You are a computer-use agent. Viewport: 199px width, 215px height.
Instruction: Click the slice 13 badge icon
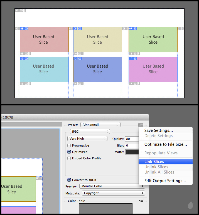80,59
